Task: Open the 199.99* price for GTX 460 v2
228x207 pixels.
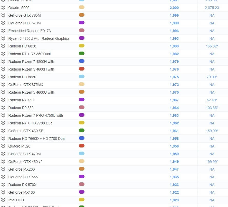Action: pyautogui.click(x=212, y=162)
